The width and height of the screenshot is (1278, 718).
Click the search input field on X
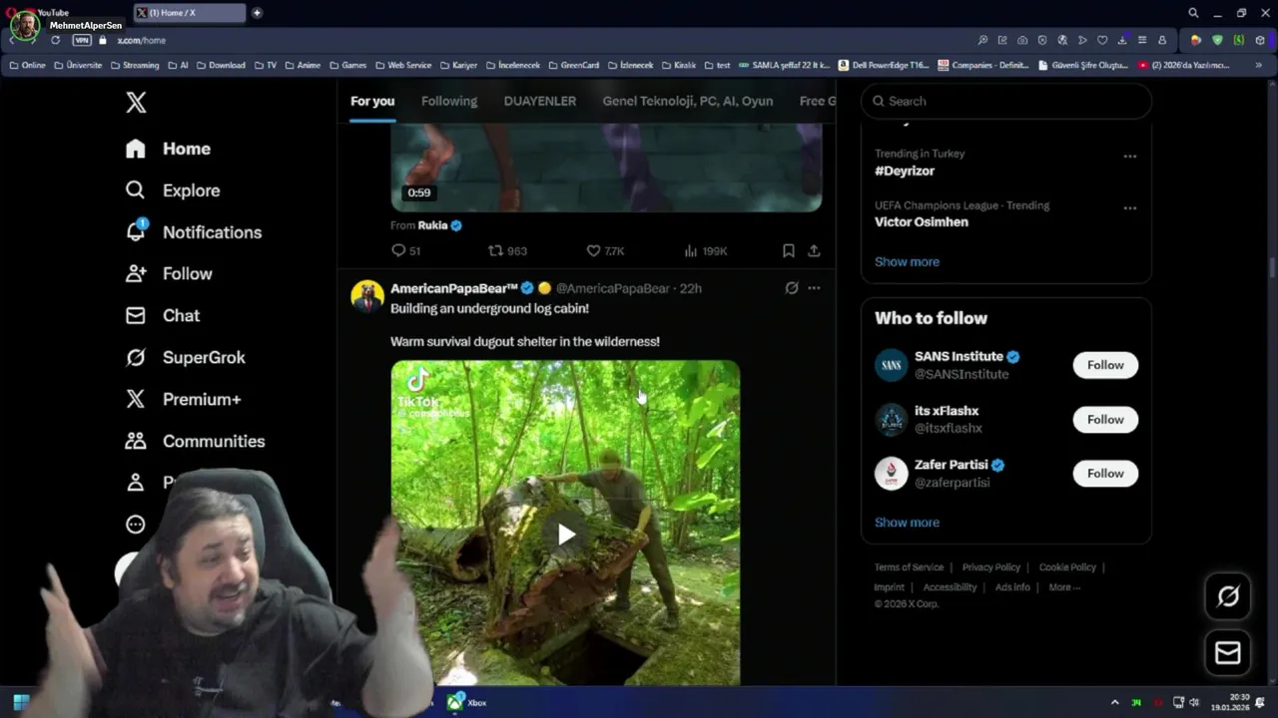point(1006,101)
